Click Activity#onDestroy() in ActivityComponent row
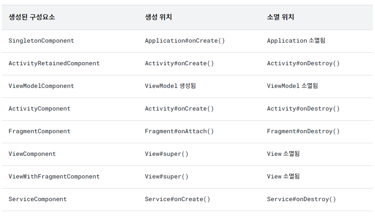Viewport: 375px width, 219px height. coord(303,108)
